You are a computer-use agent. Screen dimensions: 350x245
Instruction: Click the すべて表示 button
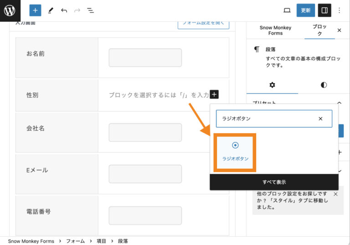(274, 182)
